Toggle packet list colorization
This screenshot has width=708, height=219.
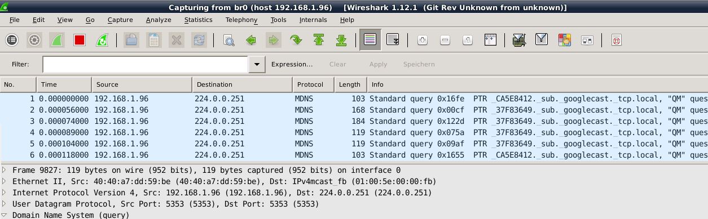(370, 40)
